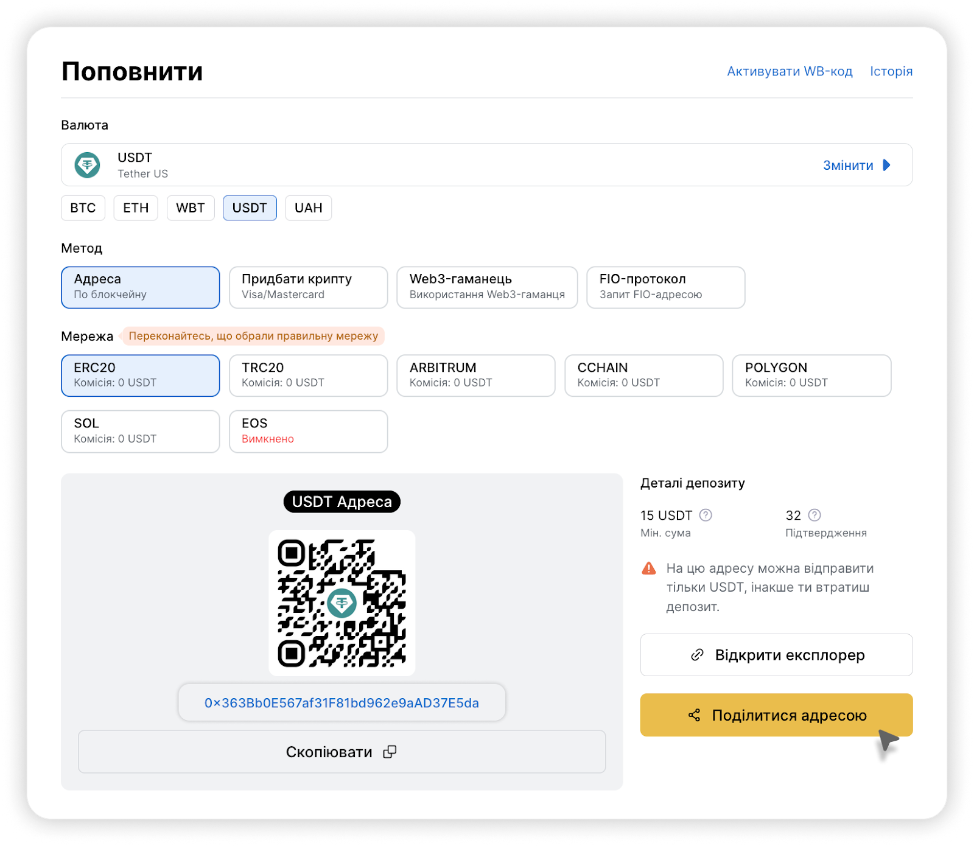
Task: Click the link icon on Відкрити експлорер
Action: point(698,655)
